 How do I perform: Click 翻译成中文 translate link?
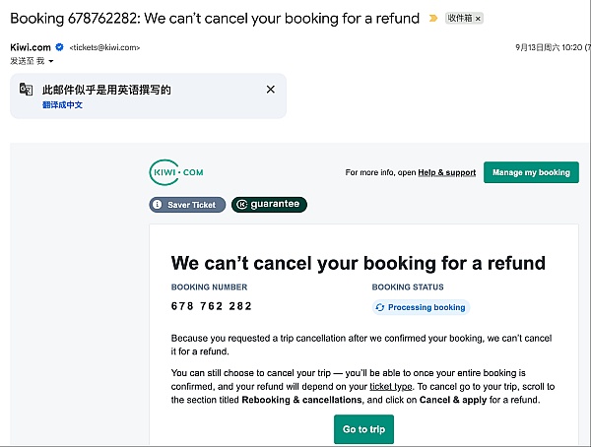point(62,104)
